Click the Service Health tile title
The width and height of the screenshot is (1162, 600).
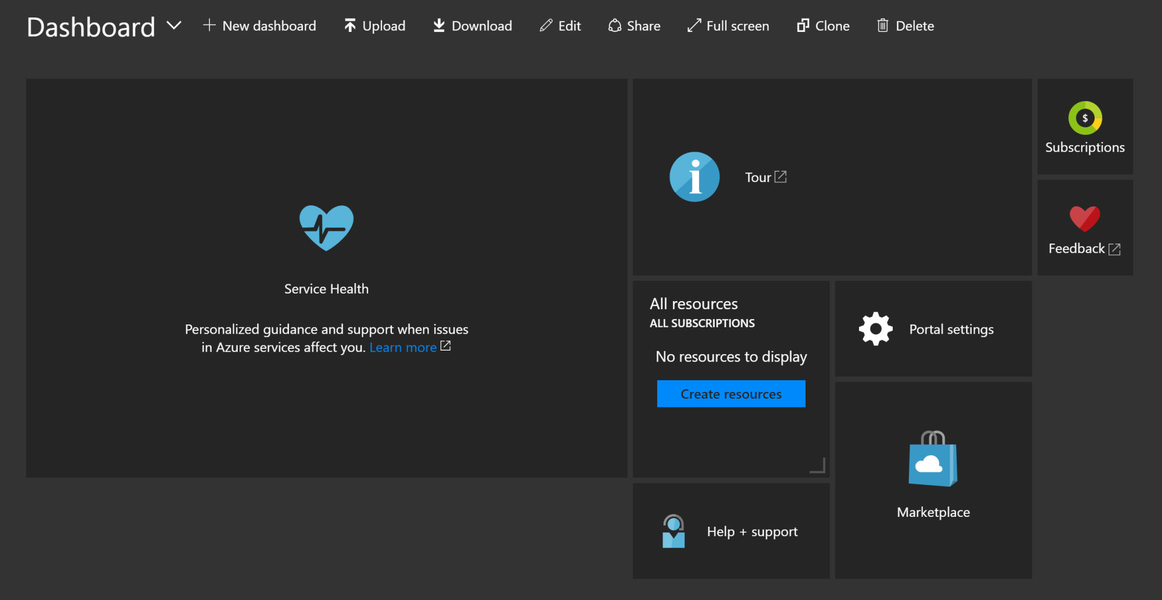tap(326, 289)
